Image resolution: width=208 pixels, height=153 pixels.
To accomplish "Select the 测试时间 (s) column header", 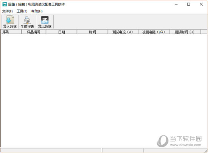I will [x=185, y=32].
